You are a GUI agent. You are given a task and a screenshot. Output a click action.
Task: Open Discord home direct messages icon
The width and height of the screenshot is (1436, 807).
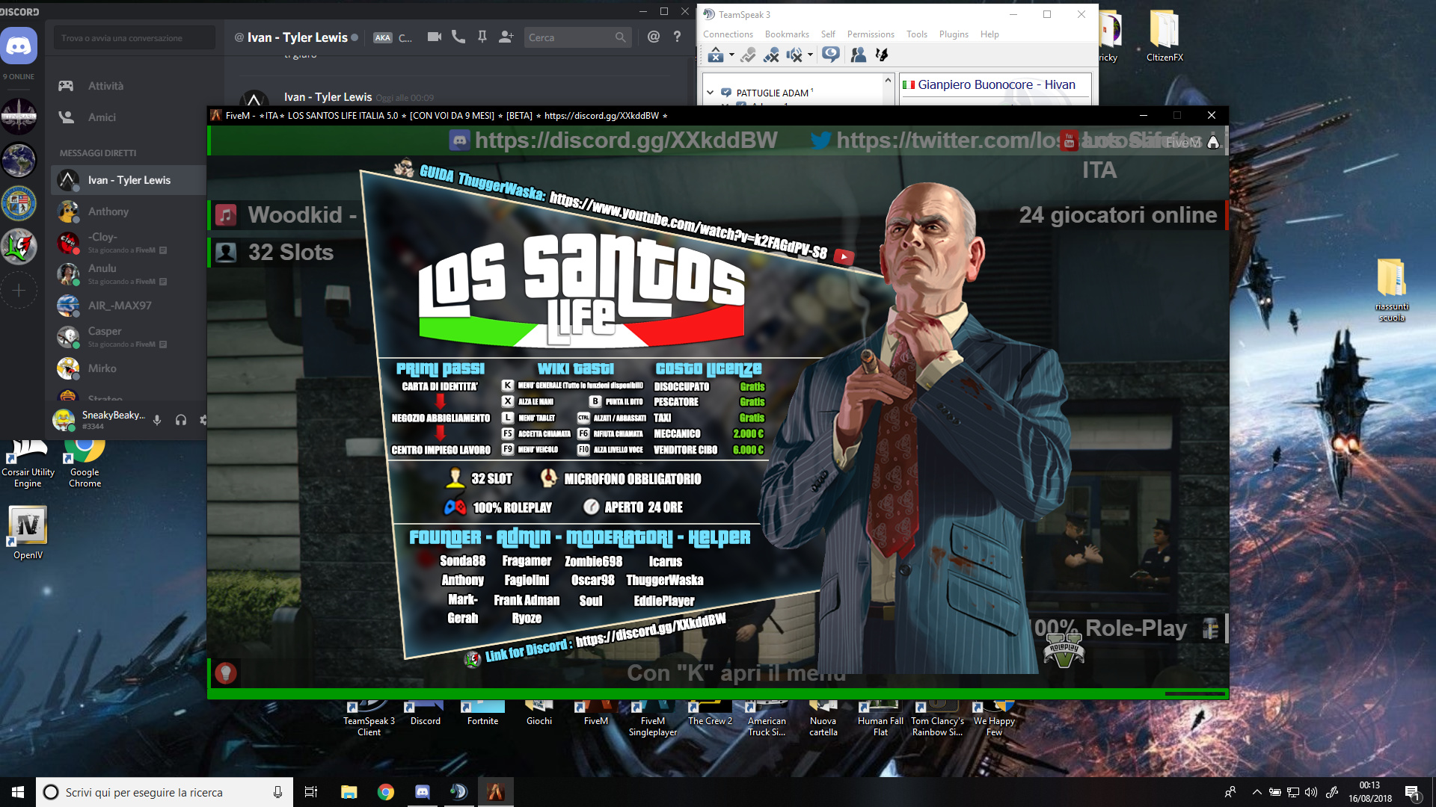pos(19,46)
